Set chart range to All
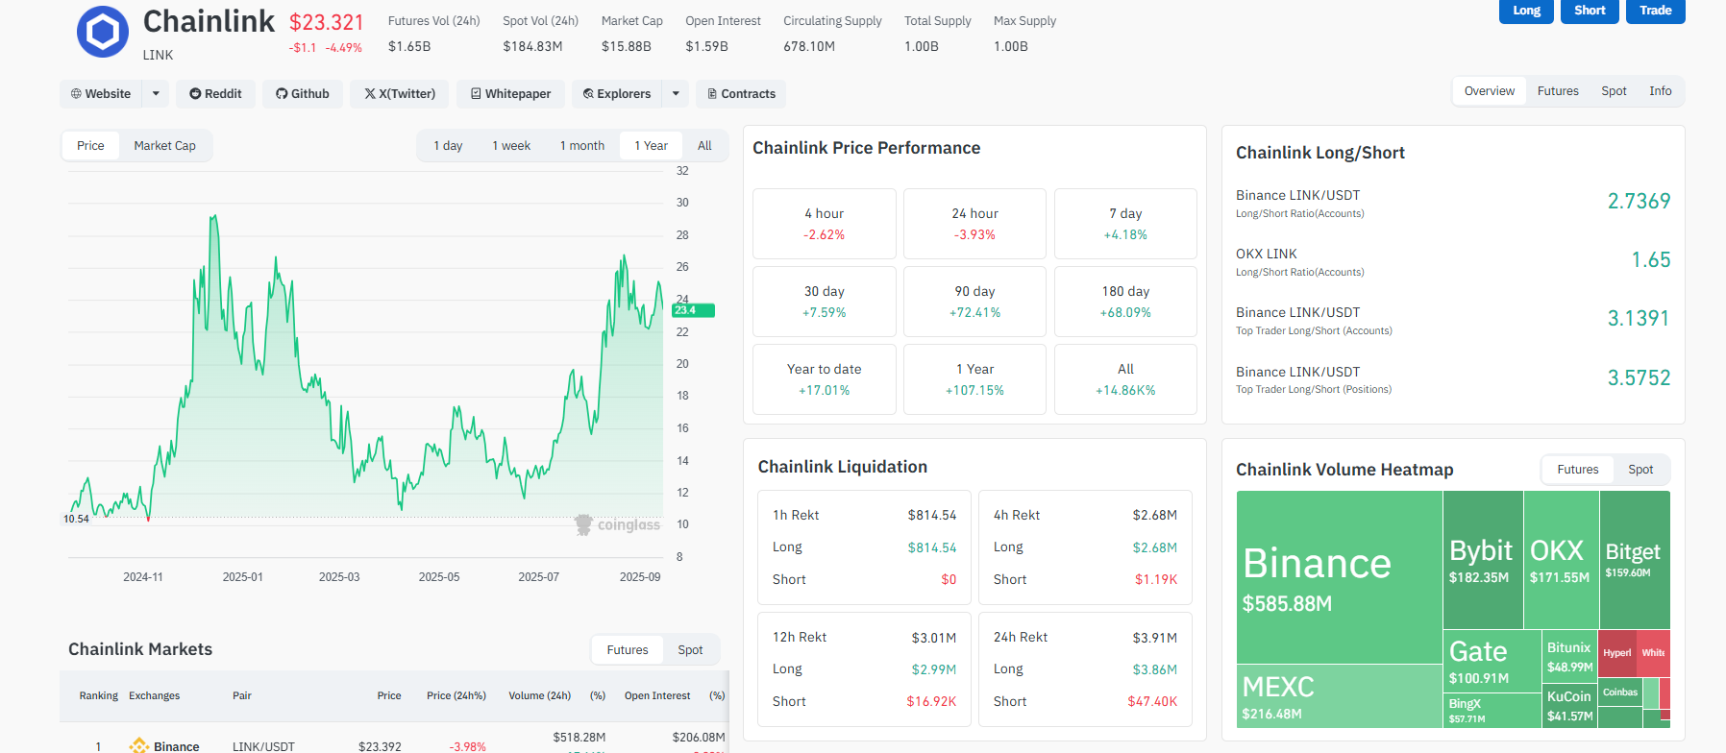 tap(704, 146)
